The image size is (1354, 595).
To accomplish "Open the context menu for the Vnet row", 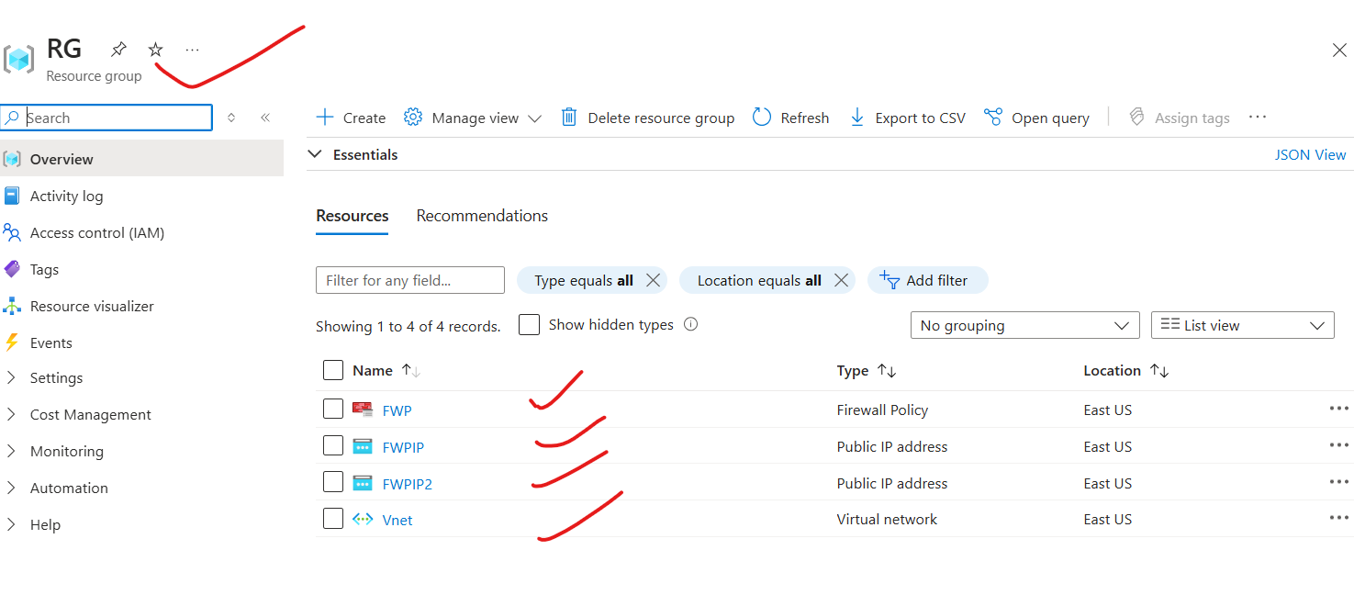I will click(1338, 518).
